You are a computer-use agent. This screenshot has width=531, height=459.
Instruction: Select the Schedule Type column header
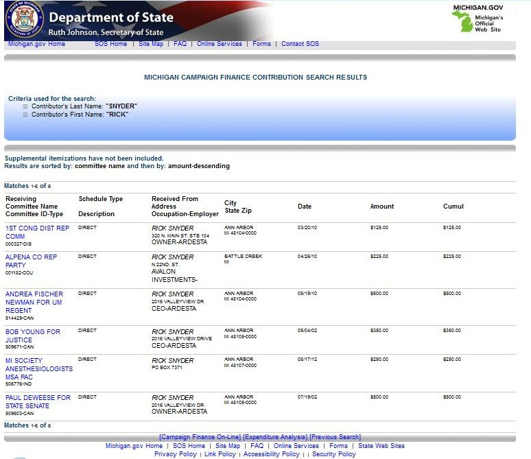[101, 199]
